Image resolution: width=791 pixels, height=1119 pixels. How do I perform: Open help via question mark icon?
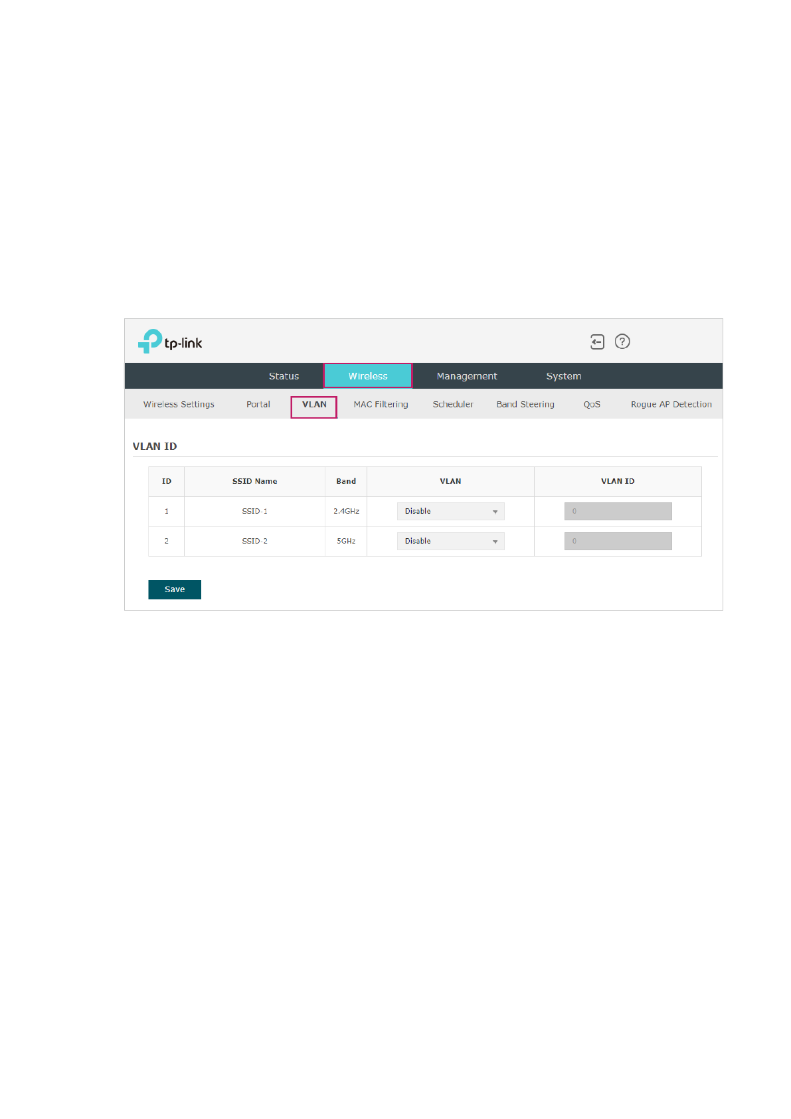622,342
